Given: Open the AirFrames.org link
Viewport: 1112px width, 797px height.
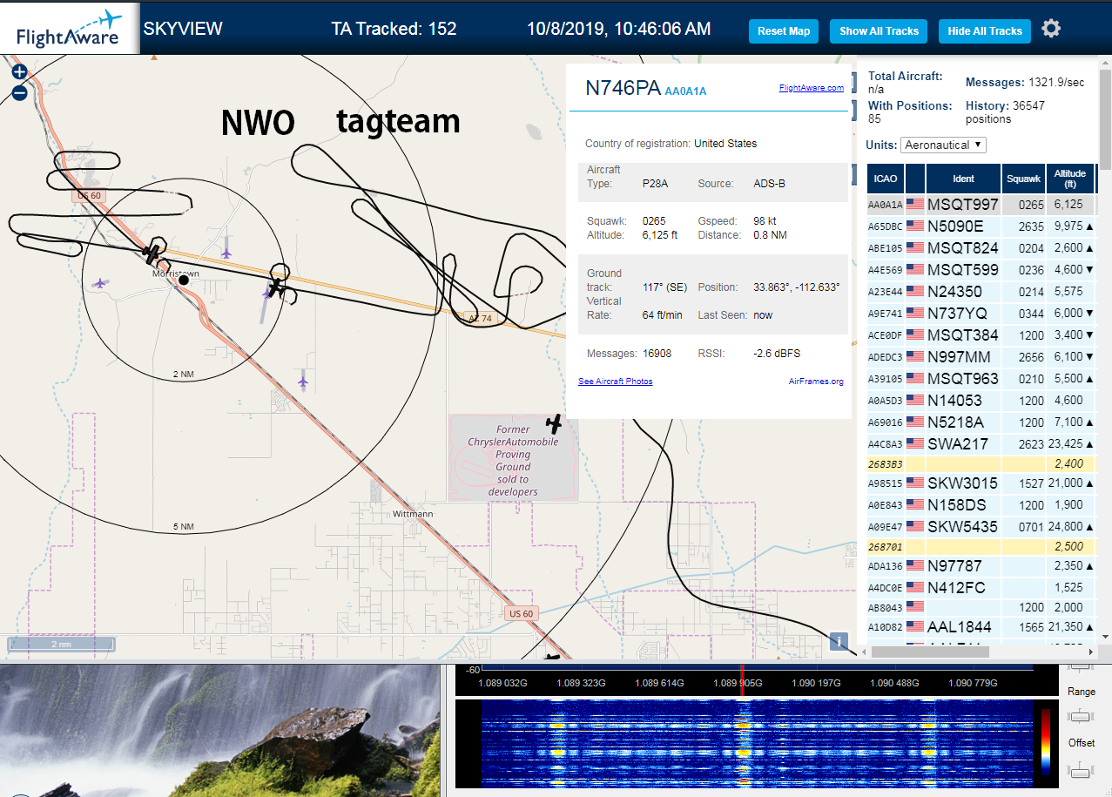Looking at the screenshot, I should point(816,382).
